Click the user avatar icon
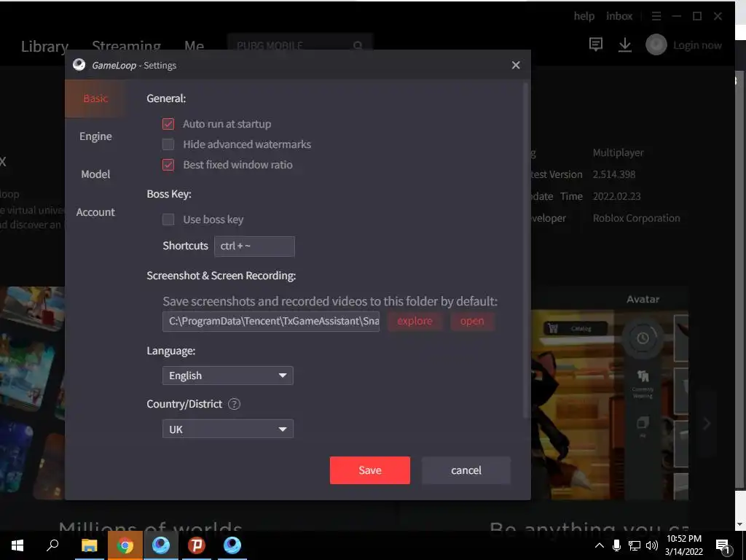The height and width of the screenshot is (560, 746). [x=656, y=44]
